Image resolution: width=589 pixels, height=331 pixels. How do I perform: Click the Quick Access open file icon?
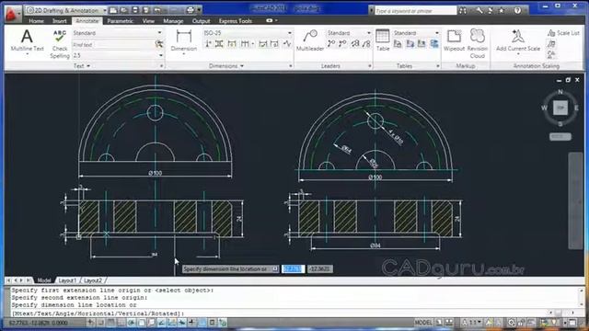click(124, 10)
